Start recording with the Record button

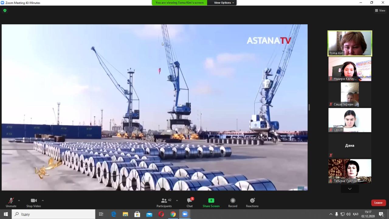pos(233,201)
